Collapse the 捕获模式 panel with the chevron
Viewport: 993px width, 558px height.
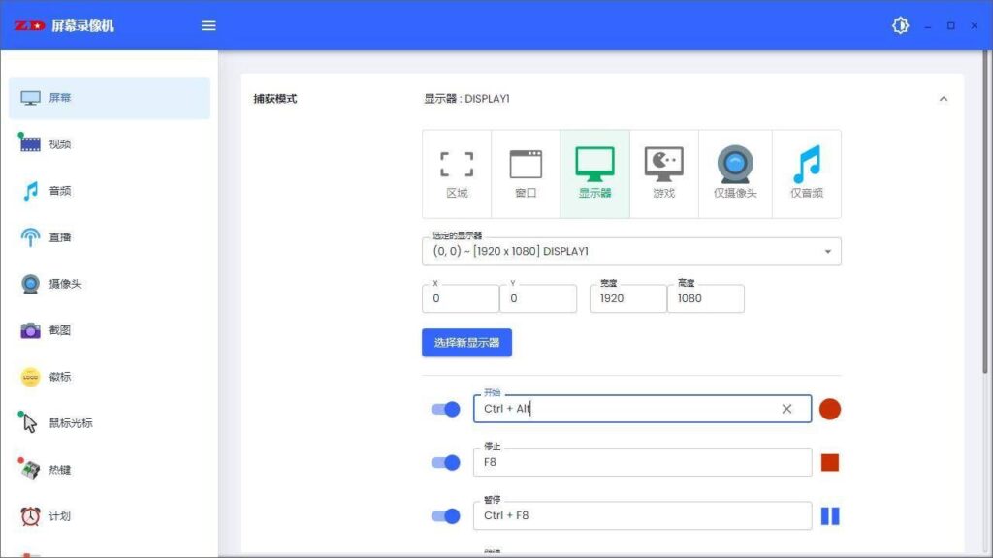944,98
